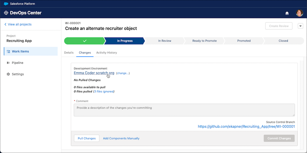307x153 pixels.
Task: Click the Create Review button
Action: [x=279, y=26]
